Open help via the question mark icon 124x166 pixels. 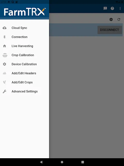pyautogui.click(x=112, y=8)
